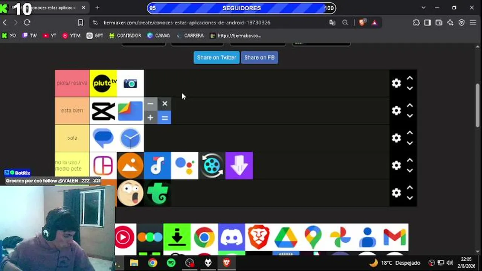Open the Brave main hamburger menu

tap(473, 23)
